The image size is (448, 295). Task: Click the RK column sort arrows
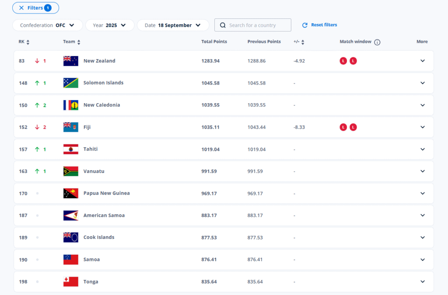[x=28, y=42]
